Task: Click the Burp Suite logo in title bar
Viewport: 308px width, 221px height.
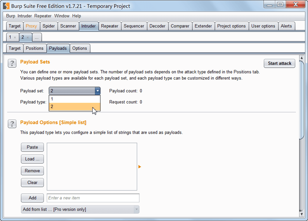Action: [x=6, y=6]
